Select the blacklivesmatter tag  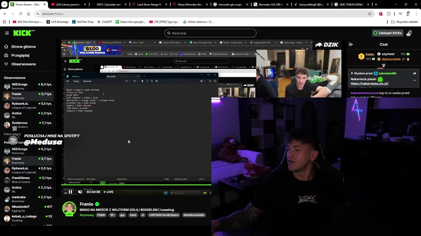click(194, 215)
